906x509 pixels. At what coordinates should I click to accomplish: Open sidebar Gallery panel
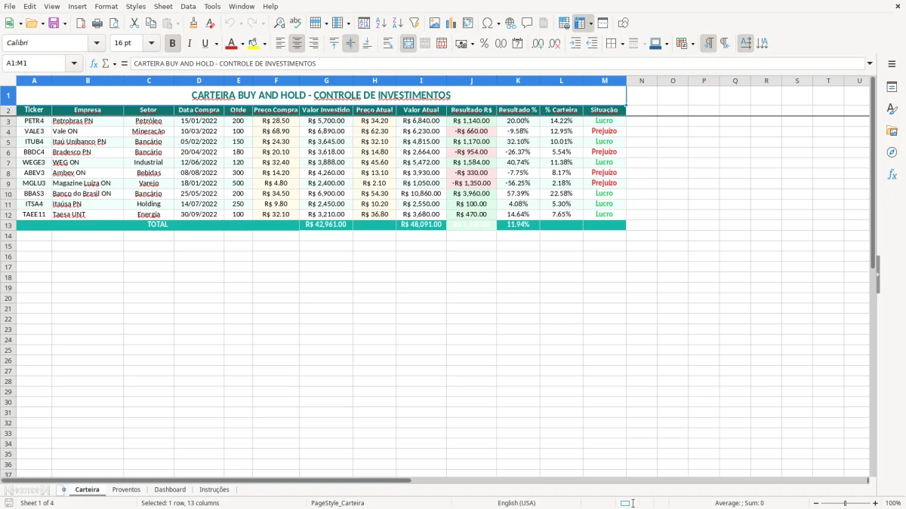click(892, 130)
